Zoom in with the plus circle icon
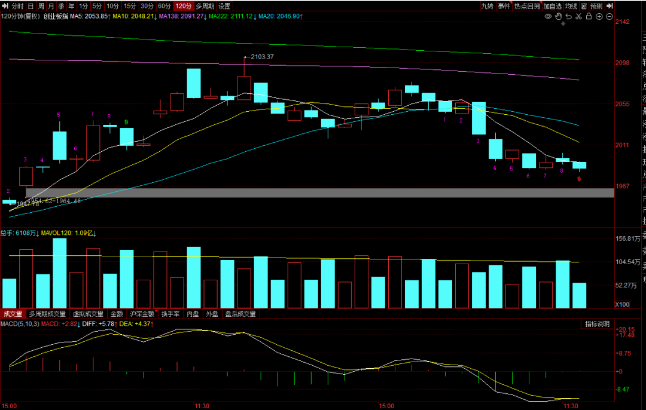This screenshot has height=410, width=646. [599, 17]
